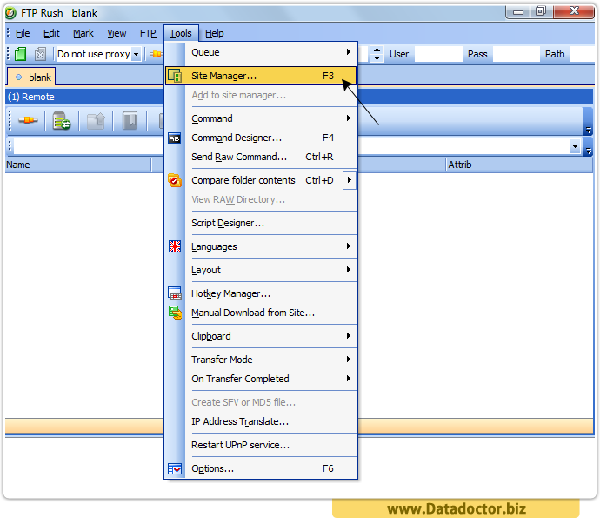
Task: Click the Site Manager menu icon
Action: point(175,76)
